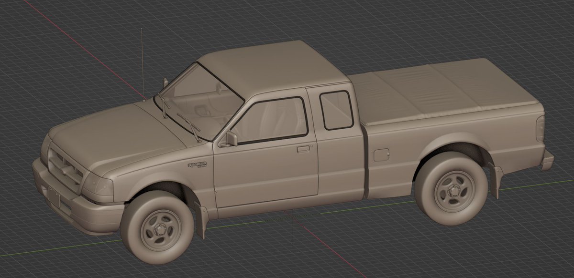Select the rear extended-cab side window

coord(336,110)
